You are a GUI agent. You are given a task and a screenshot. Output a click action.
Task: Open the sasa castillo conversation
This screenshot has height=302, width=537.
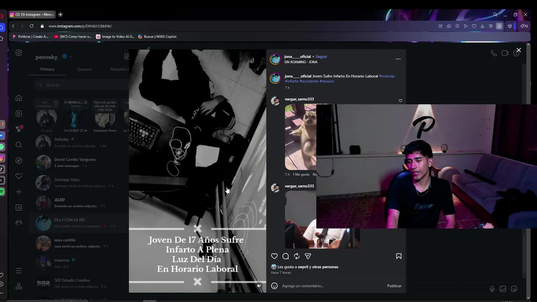tap(79, 243)
